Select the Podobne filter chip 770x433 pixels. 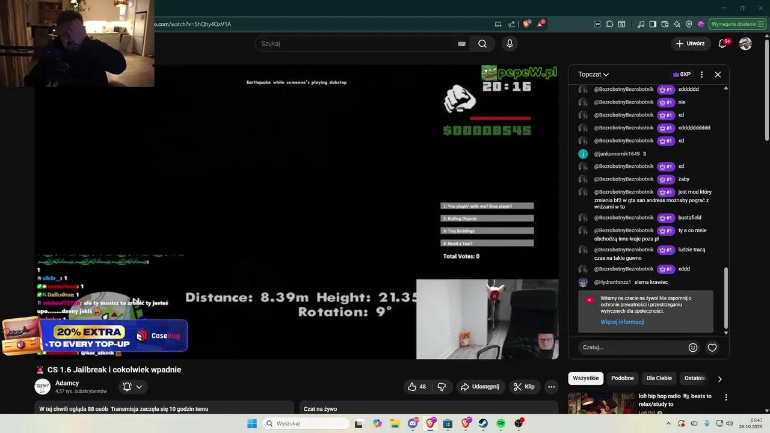coord(622,378)
